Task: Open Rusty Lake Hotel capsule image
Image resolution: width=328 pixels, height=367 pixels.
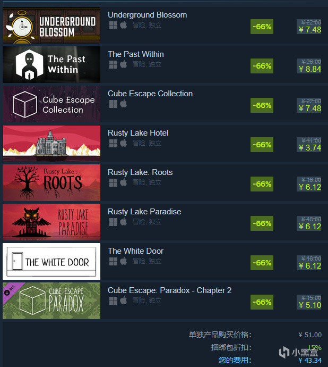Action: point(51,143)
